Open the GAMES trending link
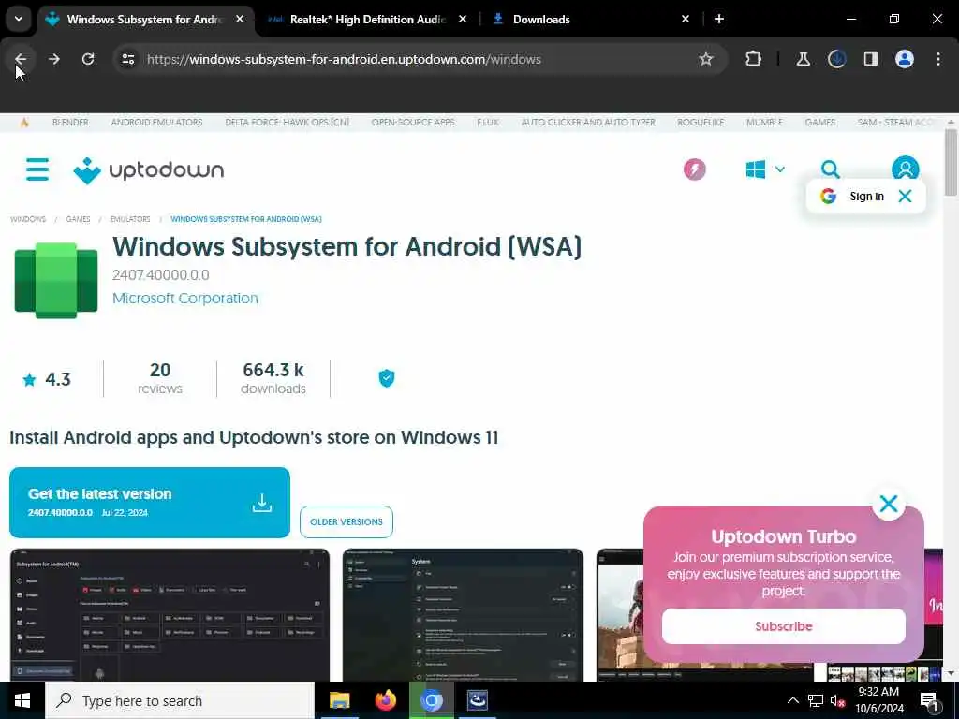Image resolution: width=959 pixels, height=719 pixels. 820,123
